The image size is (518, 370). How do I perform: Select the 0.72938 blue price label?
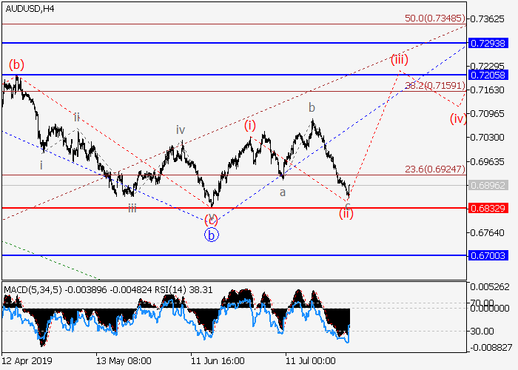(x=488, y=44)
